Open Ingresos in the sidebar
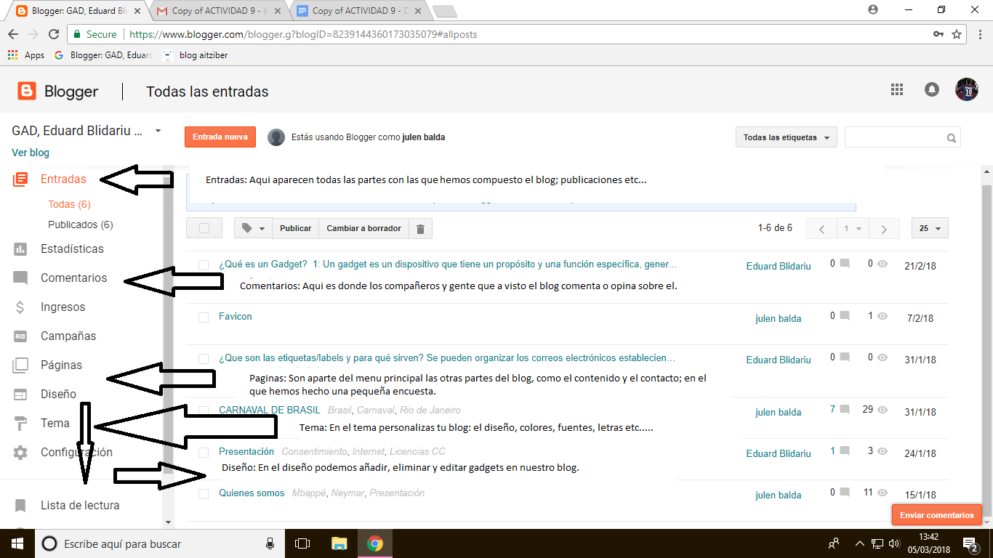This screenshot has height=558, width=993. tap(63, 307)
